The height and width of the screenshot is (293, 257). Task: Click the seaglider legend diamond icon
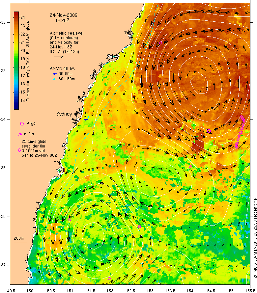click(19, 150)
